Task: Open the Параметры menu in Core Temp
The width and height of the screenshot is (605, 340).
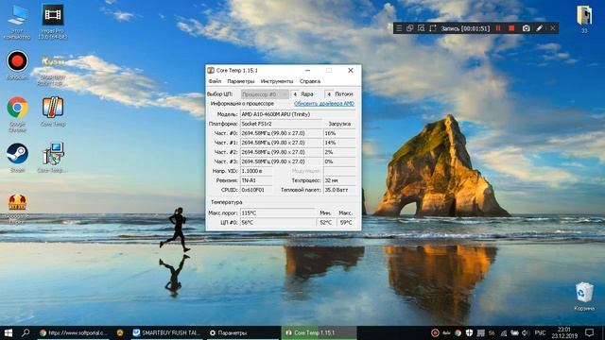Action: (241, 81)
